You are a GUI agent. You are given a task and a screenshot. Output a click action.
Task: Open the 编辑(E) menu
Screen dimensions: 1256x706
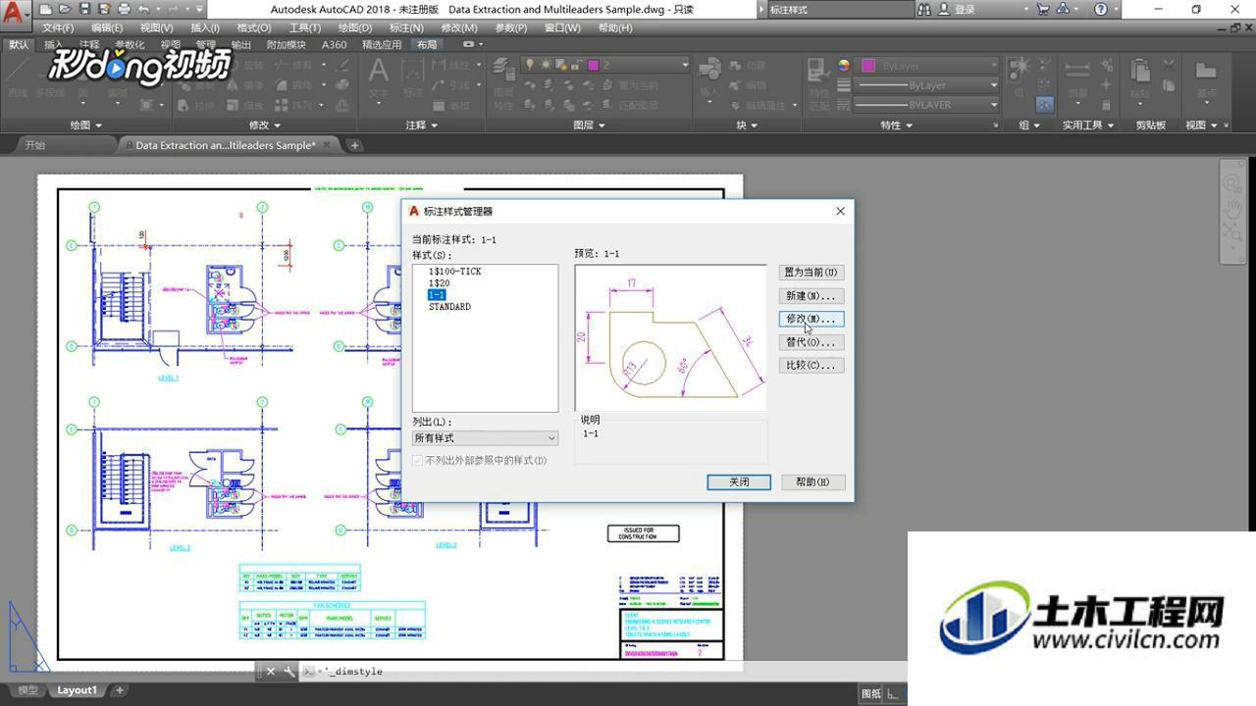point(107,27)
